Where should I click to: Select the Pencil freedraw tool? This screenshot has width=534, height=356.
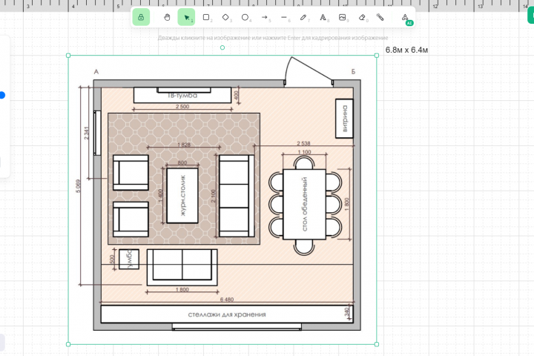(x=303, y=17)
